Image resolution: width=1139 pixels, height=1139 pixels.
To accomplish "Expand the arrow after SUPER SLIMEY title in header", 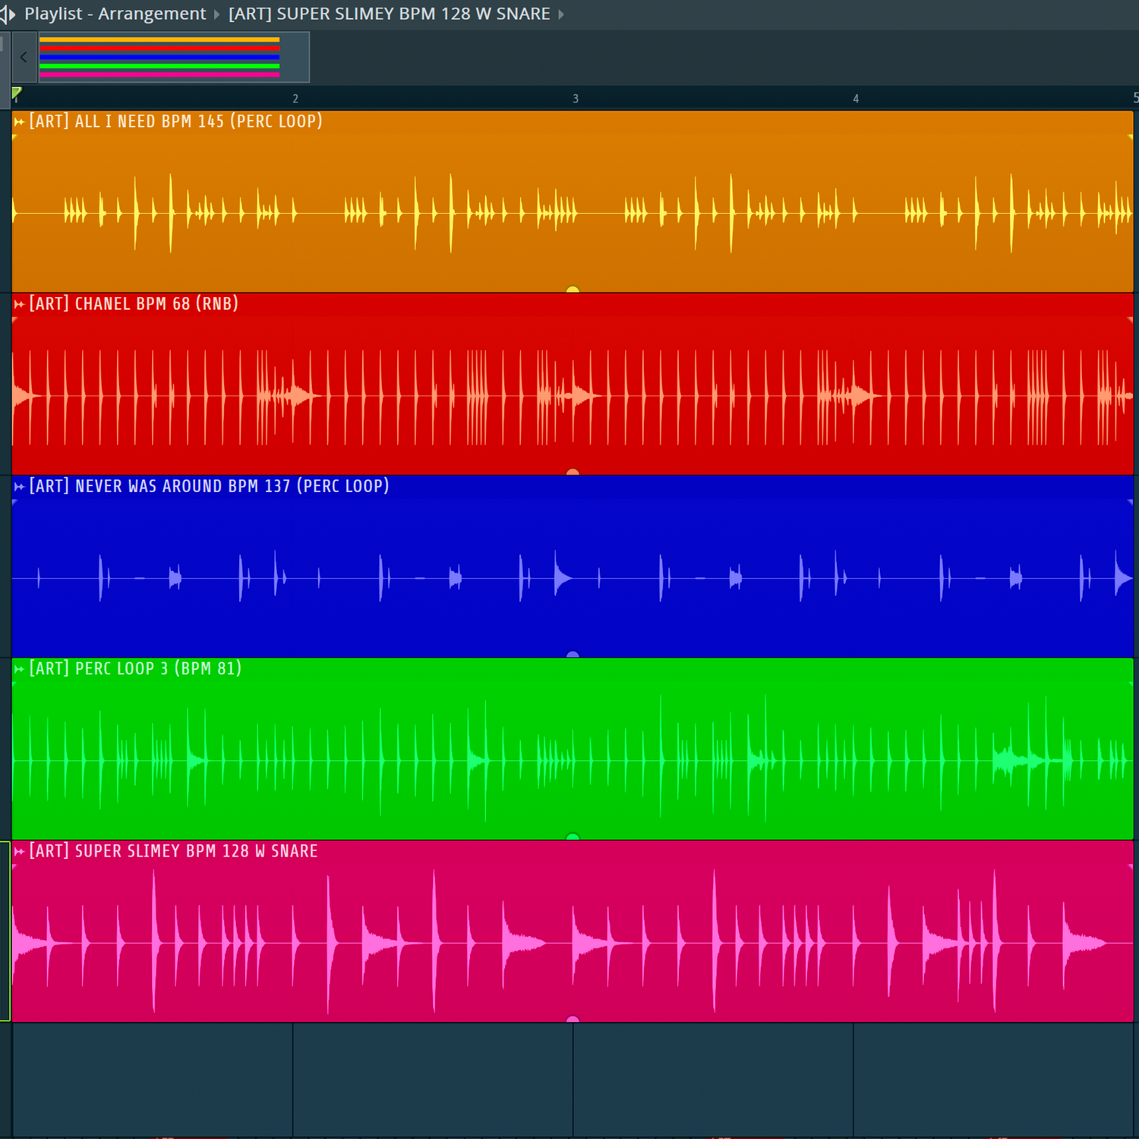I will pyautogui.click(x=561, y=14).
